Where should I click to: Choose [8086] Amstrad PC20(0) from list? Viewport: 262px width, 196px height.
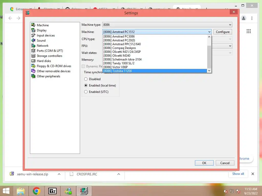[155, 40]
